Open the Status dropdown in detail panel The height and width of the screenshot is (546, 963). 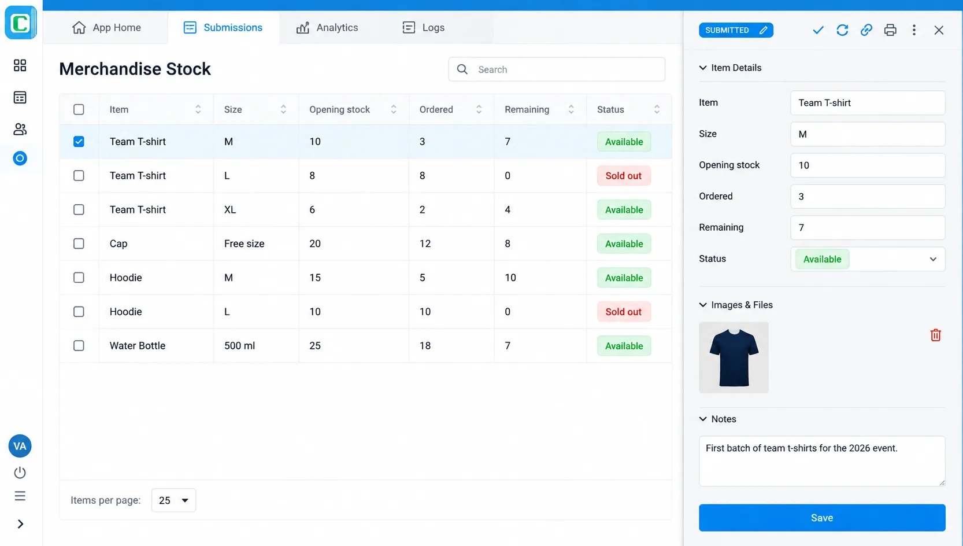point(868,259)
